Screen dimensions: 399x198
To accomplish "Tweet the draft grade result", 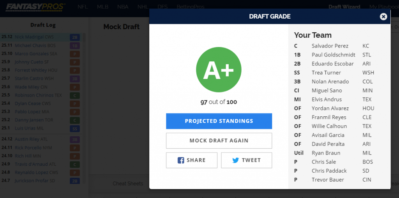I will tap(246, 160).
